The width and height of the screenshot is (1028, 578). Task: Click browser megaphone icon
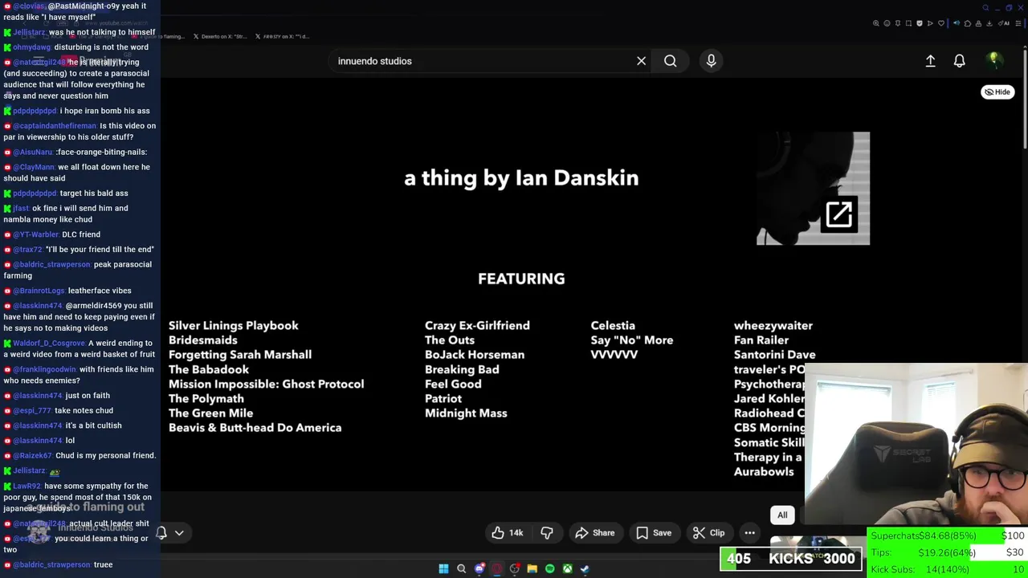[957, 23]
